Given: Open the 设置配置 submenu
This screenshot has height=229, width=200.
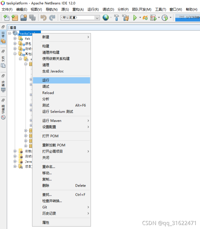Looking at the screenshot, I should click(61, 127).
